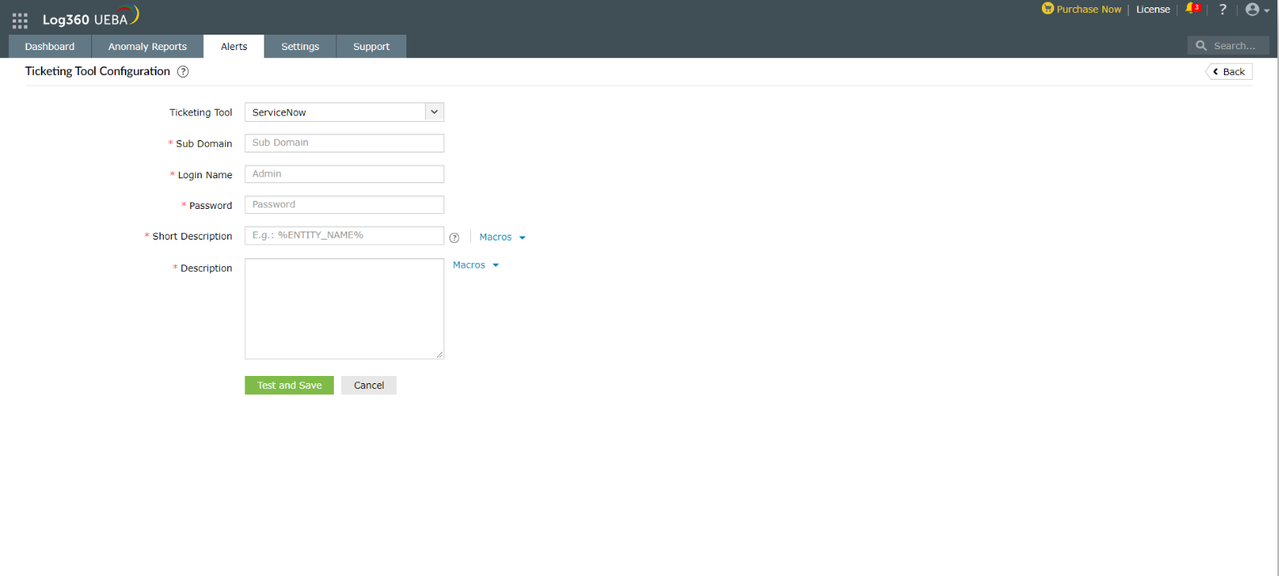
Task: Select the Alerts tab
Action: click(234, 47)
